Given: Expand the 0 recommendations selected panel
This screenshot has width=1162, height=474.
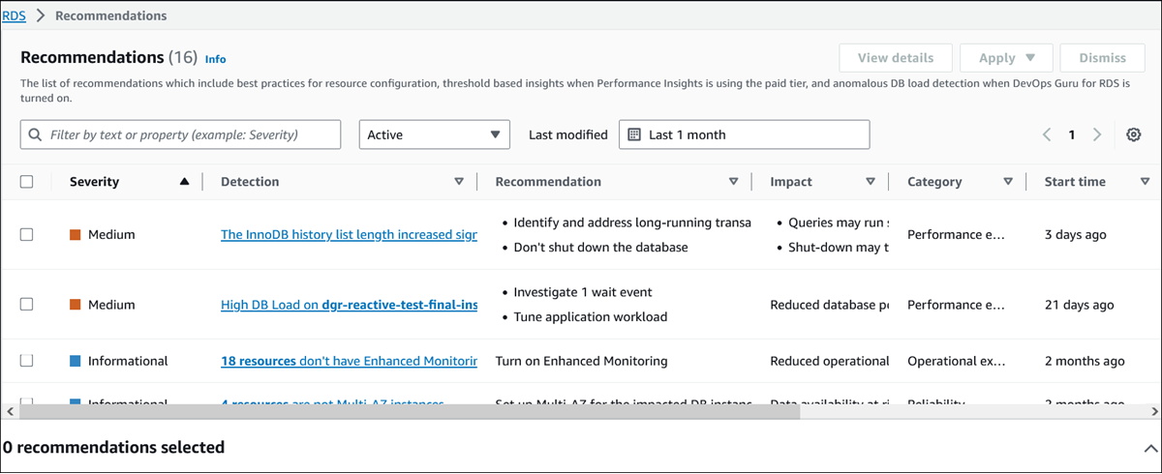Looking at the screenshot, I should (1148, 448).
